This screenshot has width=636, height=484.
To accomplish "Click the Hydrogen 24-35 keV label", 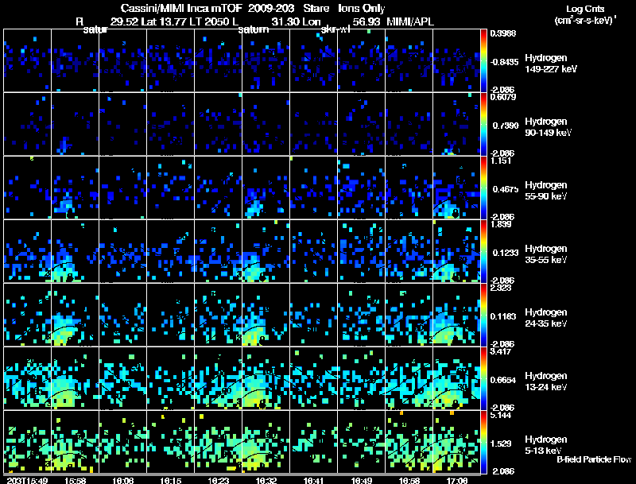I will coord(546,318).
